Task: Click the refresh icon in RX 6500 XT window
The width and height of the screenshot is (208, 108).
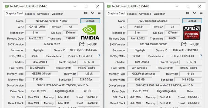Action: (x=194, y=13)
